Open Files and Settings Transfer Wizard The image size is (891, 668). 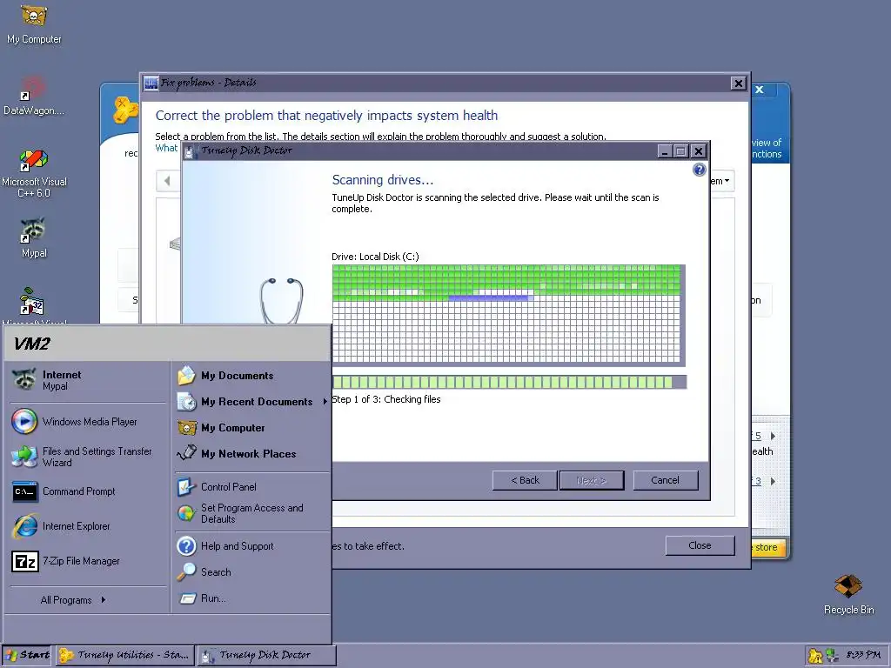[88, 457]
